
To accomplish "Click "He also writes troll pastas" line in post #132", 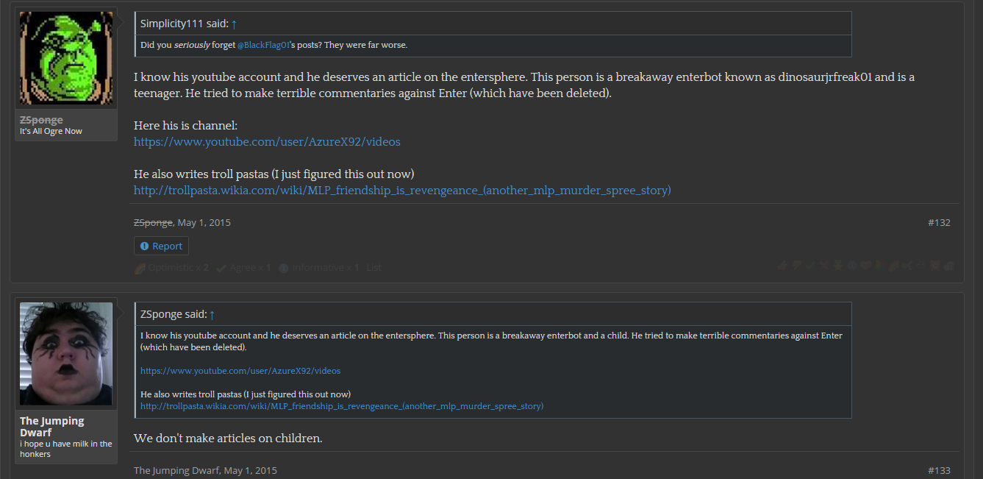I will tap(274, 174).
